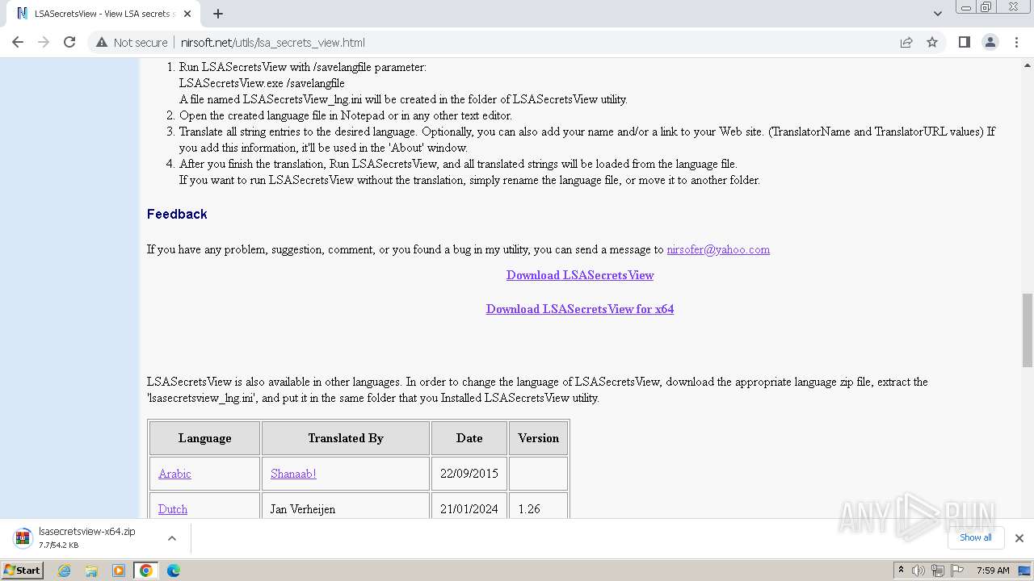
Task: Email nirsofer@yahoo.com link
Action: click(718, 249)
